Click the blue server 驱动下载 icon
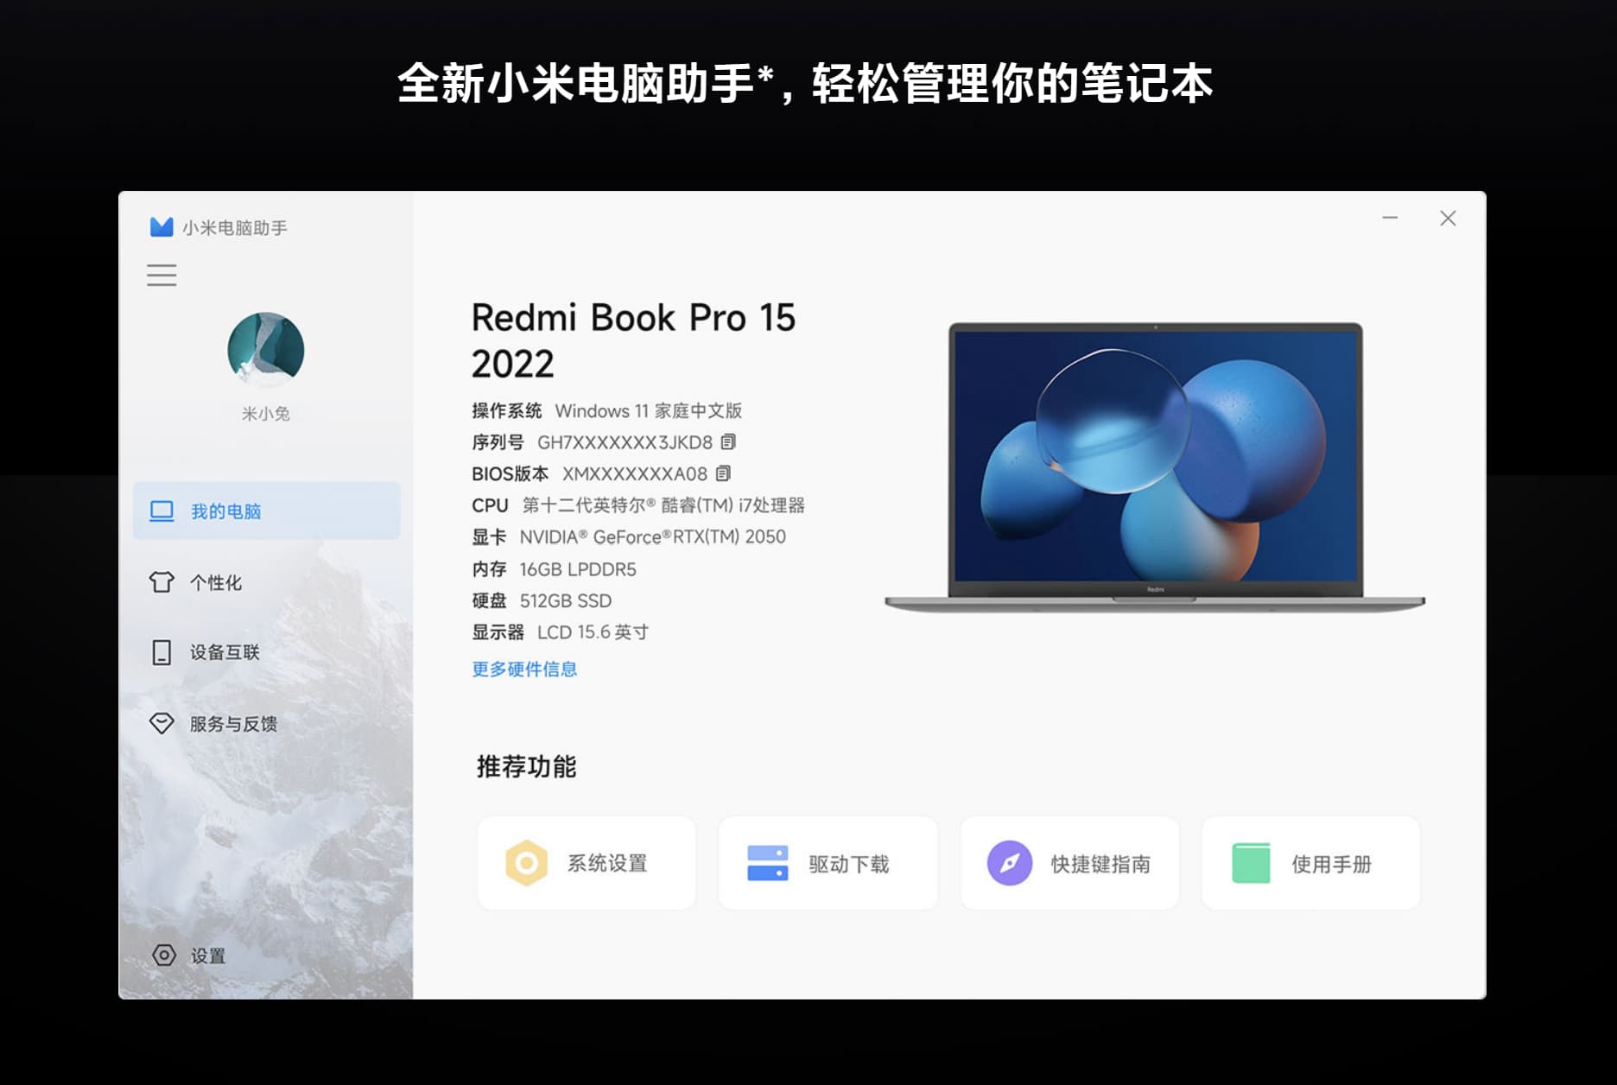Image resolution: width=1617 pixels, height=1085 pixels. tap(768, 863)
